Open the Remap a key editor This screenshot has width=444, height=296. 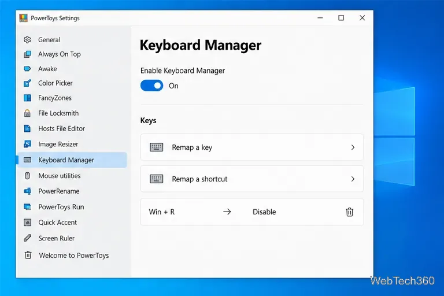pos(251,147)
